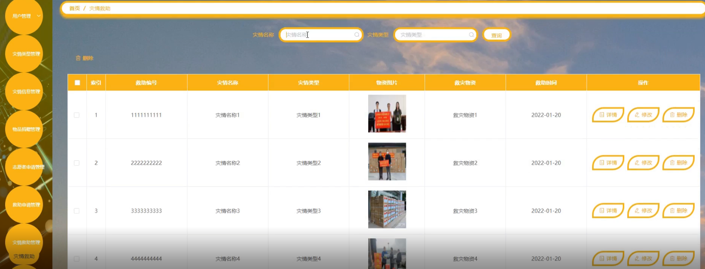Screen dimensions: 705x269
Task: Click cell 灾情名称2
Action: tap(228, 163)
